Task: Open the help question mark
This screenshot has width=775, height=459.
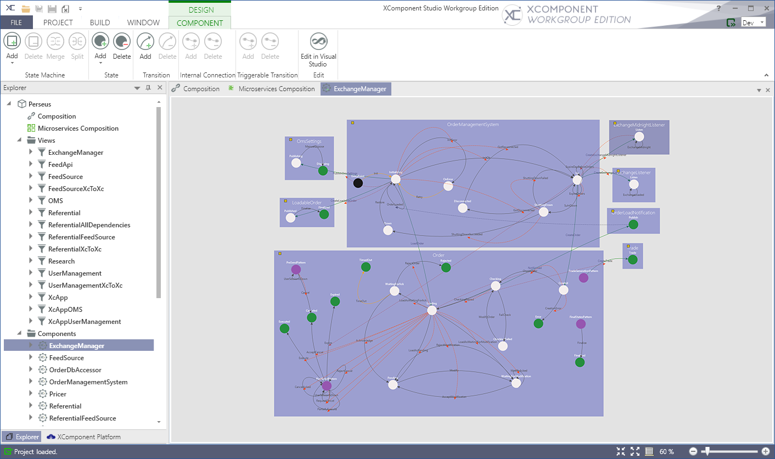Action: tap(719, 8)
